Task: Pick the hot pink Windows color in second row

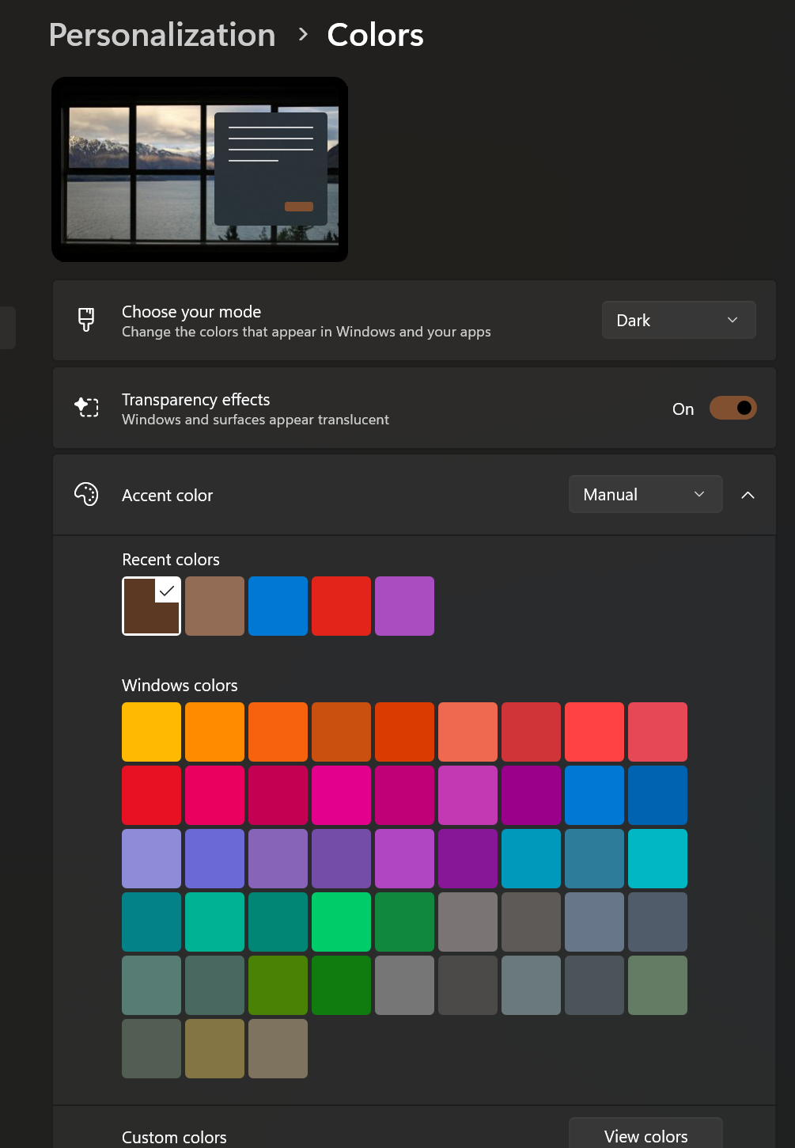Action: pyautogui.click(x=341, y=795)
